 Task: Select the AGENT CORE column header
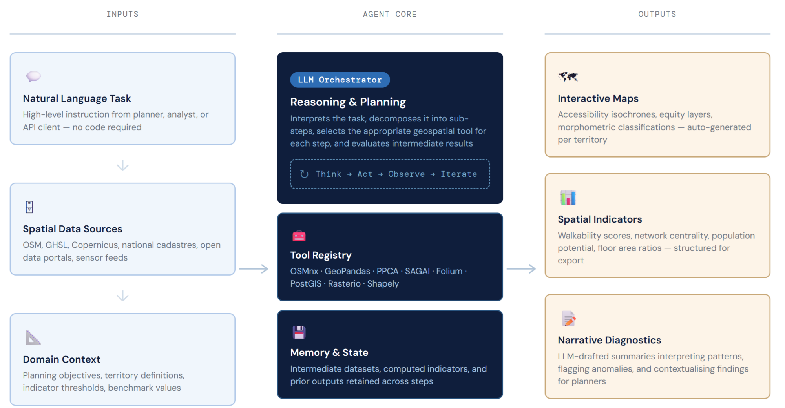tap(390, 14)
